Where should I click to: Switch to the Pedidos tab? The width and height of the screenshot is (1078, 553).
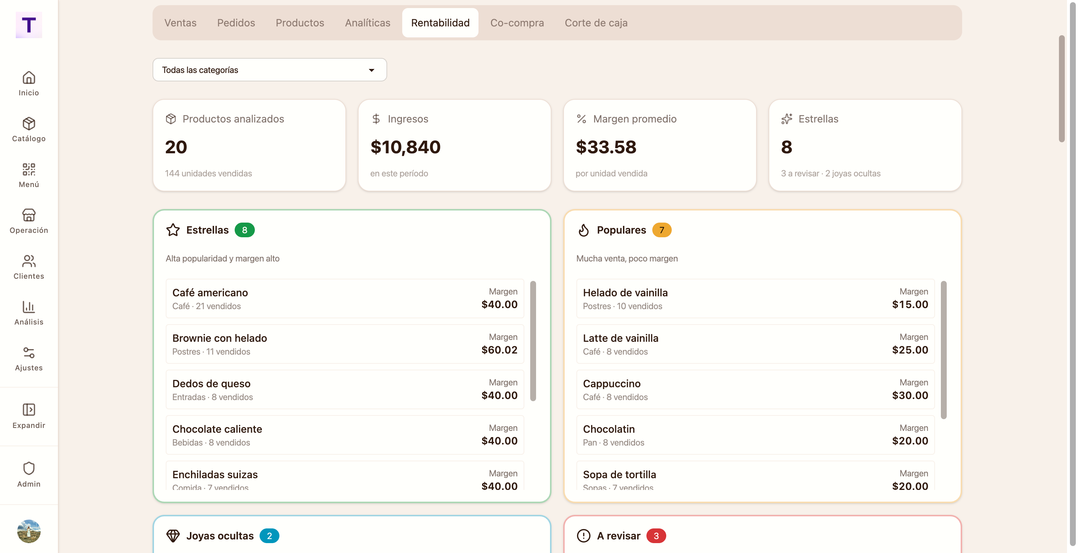tap(236, 23)
